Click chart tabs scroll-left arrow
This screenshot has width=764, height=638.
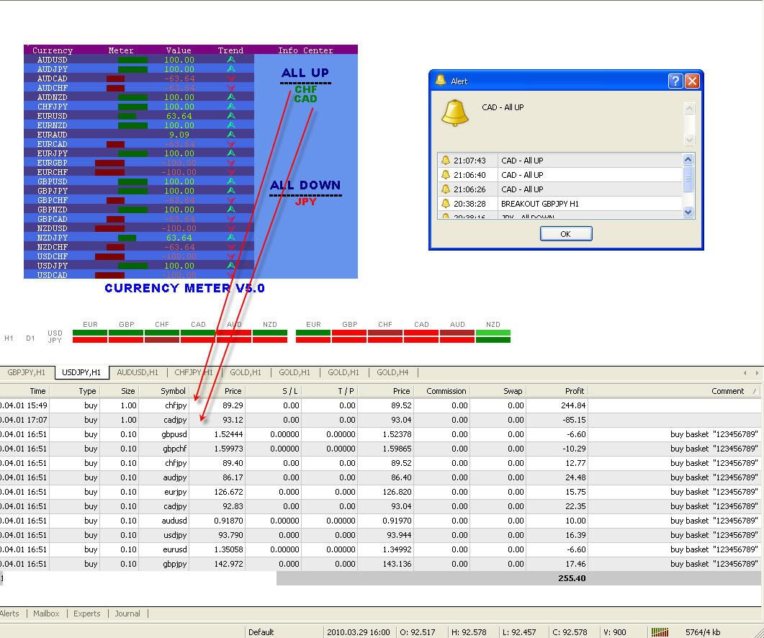click(745, 373)
